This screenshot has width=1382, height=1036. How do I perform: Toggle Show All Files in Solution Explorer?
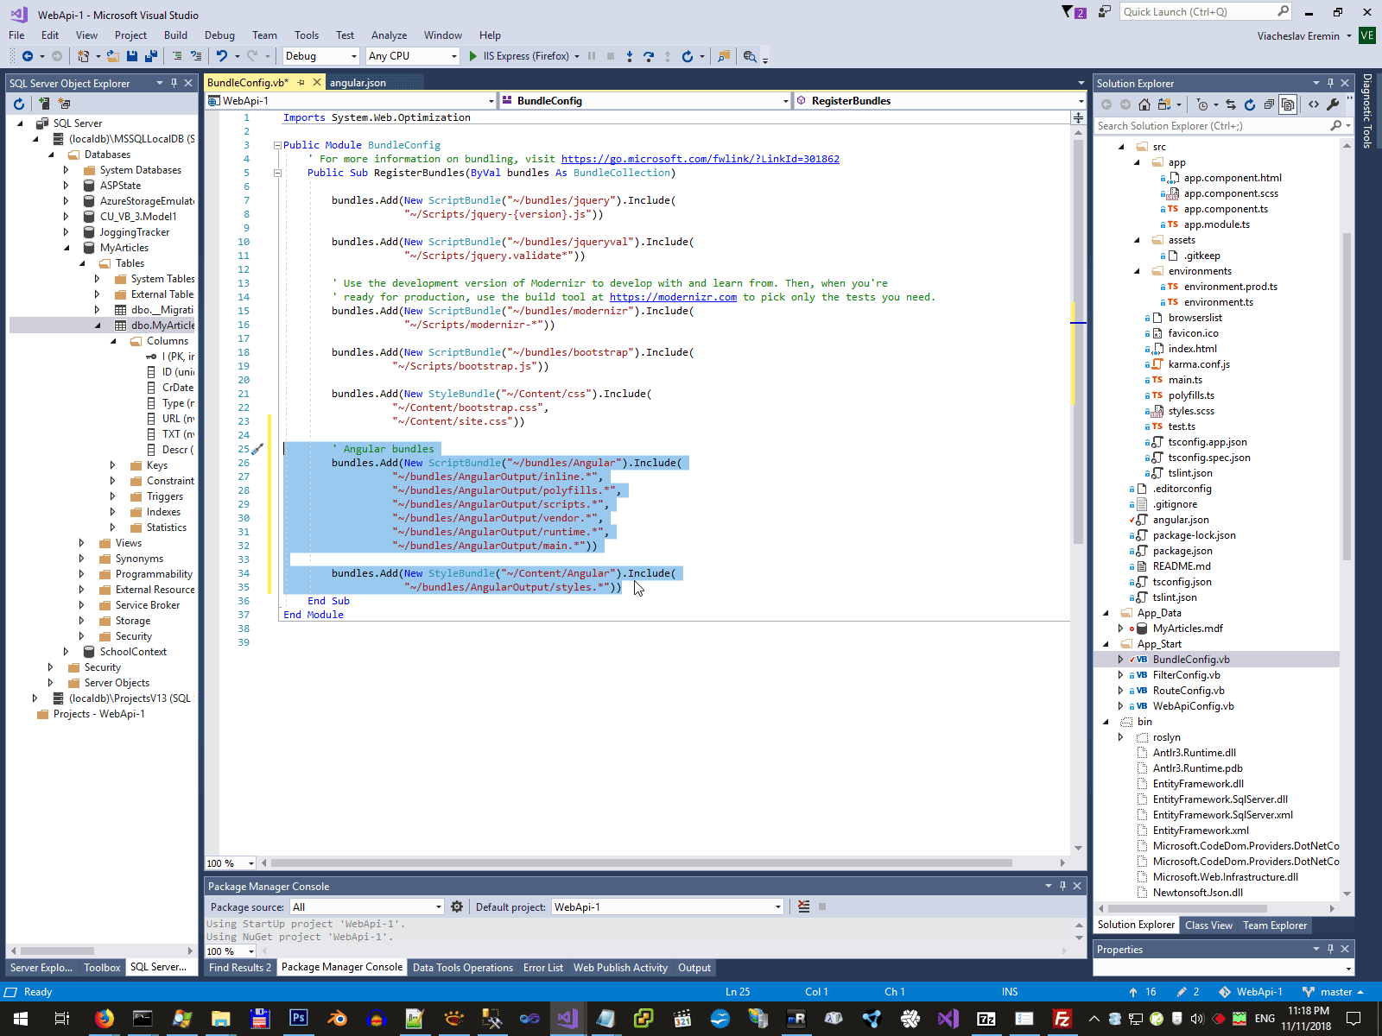tap(1288, 104)
